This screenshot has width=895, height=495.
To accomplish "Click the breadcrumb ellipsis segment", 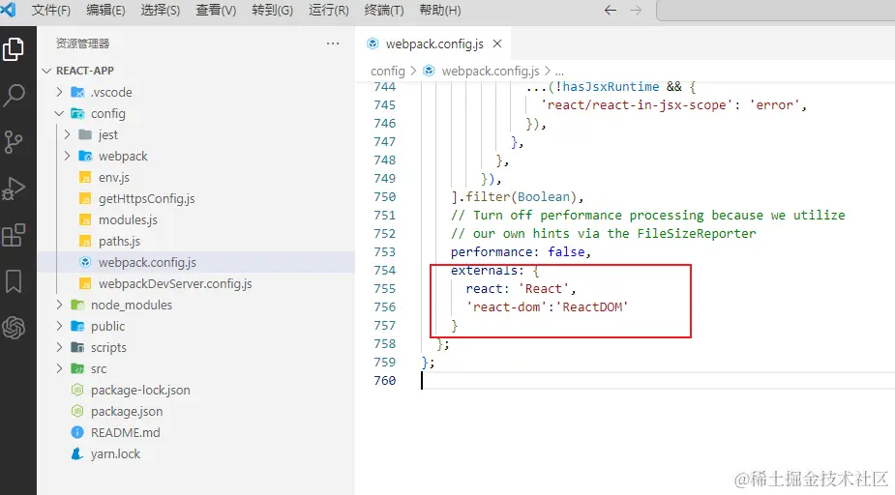I will pos(559,72).
